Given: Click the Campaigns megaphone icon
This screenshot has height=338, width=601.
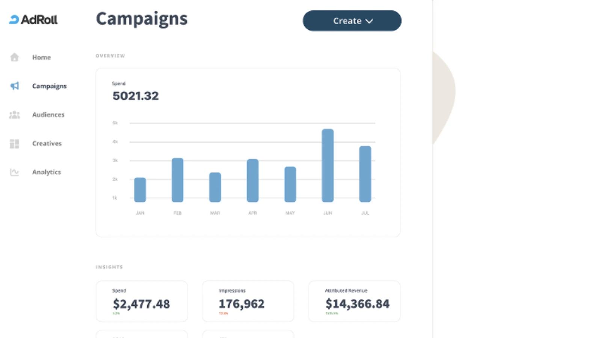Looking at the screenshot, I should click(14, 86).
